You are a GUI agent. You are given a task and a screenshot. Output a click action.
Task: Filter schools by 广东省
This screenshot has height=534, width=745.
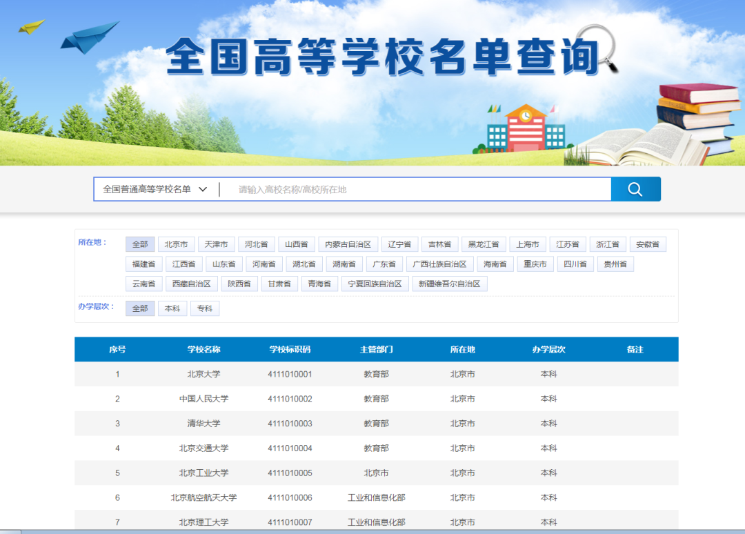pos(384,264)
